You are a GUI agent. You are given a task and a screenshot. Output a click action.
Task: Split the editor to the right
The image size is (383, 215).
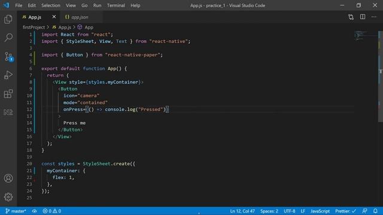(x=363, y=17)
